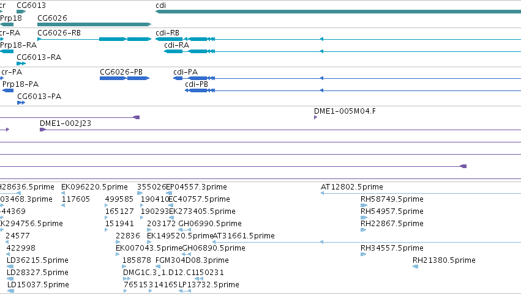Screen dimensions: 521x294
Task: Select the 422998 feature label
Action: [x=21, y=248]
